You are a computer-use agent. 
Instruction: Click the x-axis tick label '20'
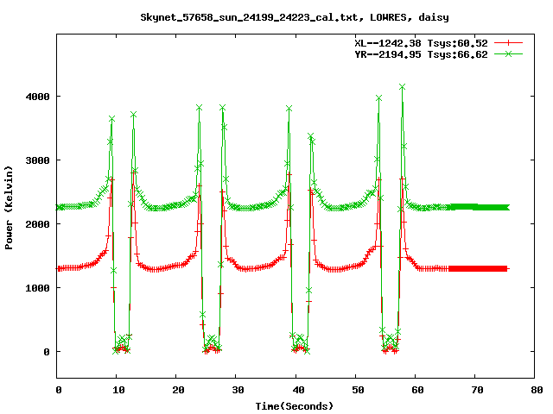(178, 390)
